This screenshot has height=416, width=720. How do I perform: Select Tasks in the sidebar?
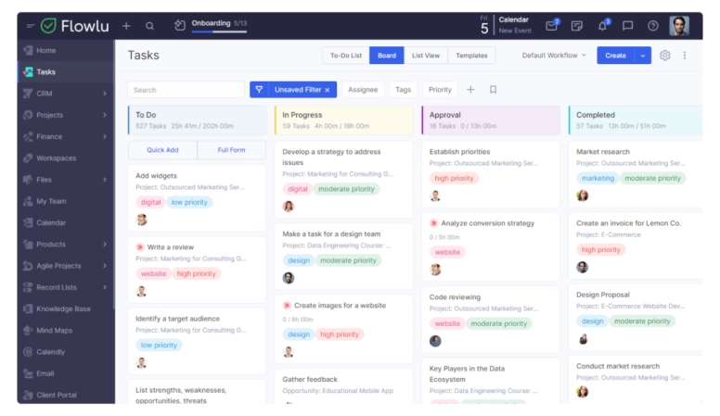pyautogui.click(x=66, y=72)
